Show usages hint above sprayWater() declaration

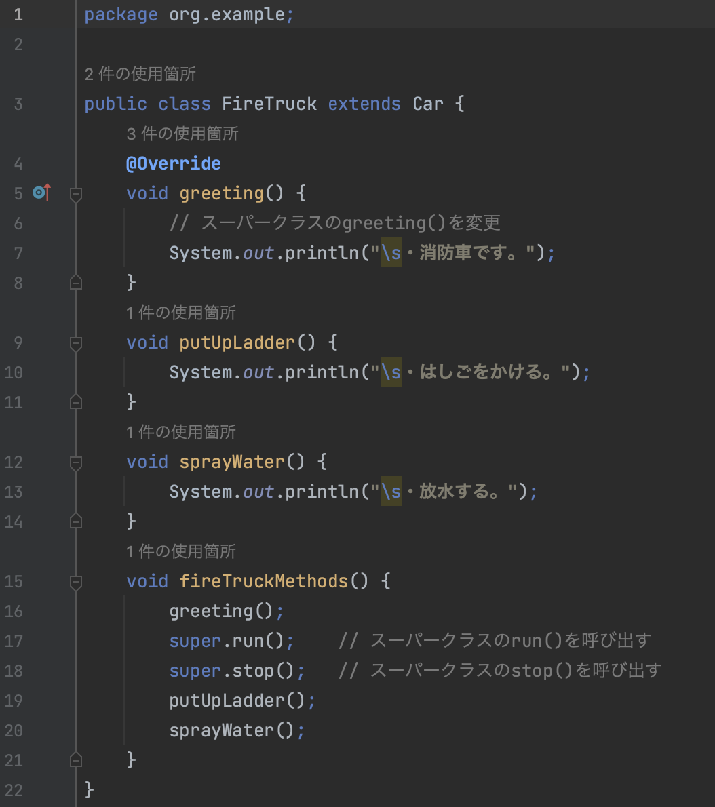[x=181, y=432]
